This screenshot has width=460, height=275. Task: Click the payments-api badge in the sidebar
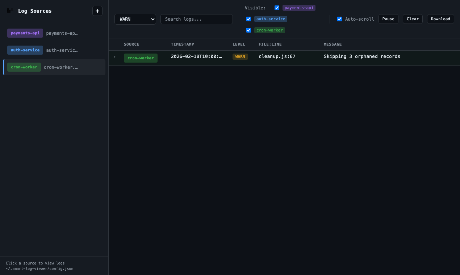pos(25,33)
